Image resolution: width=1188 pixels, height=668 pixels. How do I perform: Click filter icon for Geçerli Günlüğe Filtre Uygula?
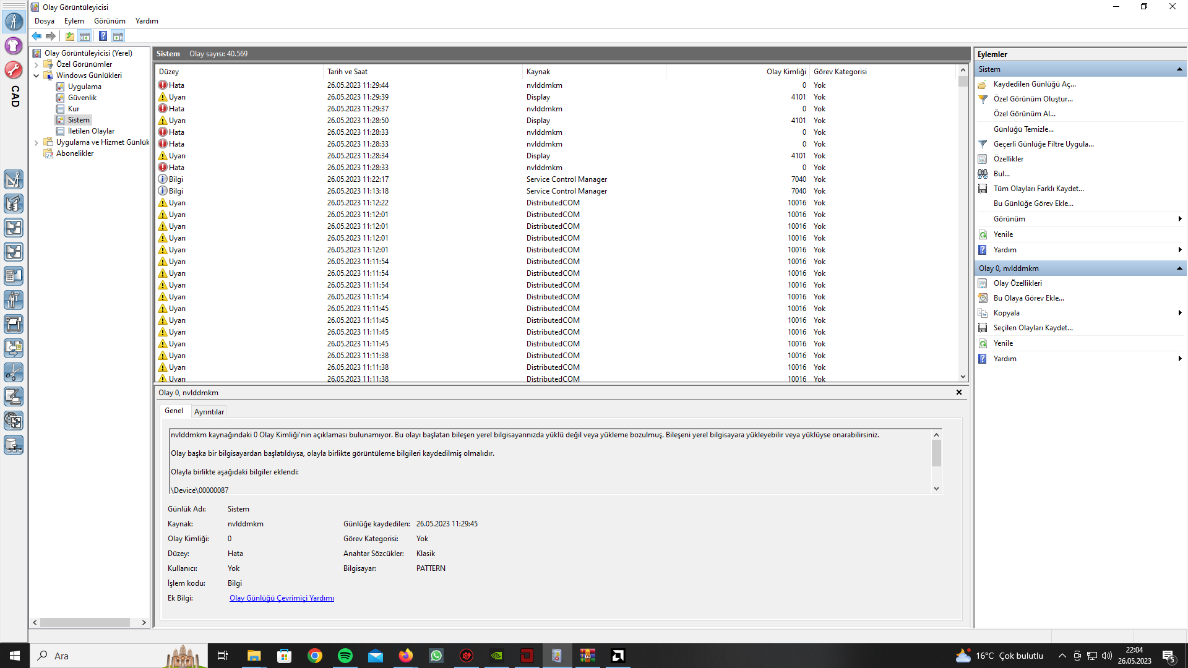tap(983, 144)
